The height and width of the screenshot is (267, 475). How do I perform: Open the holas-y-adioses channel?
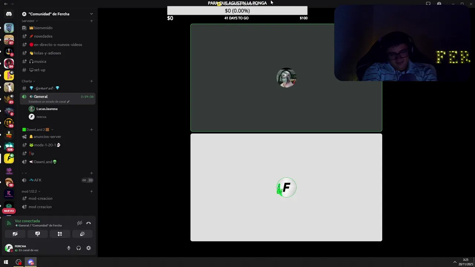point(58,53)
